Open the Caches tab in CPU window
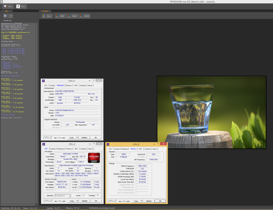This screenshot has width=273, height=210. [52, 149]
